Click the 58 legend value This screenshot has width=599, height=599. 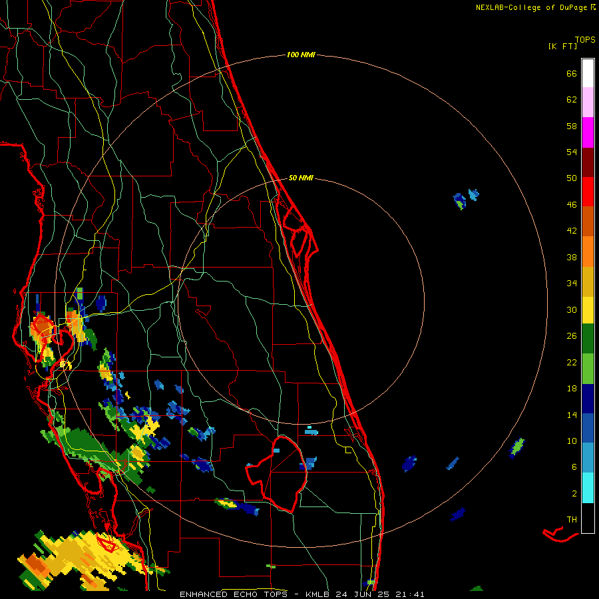coord(572,126)
